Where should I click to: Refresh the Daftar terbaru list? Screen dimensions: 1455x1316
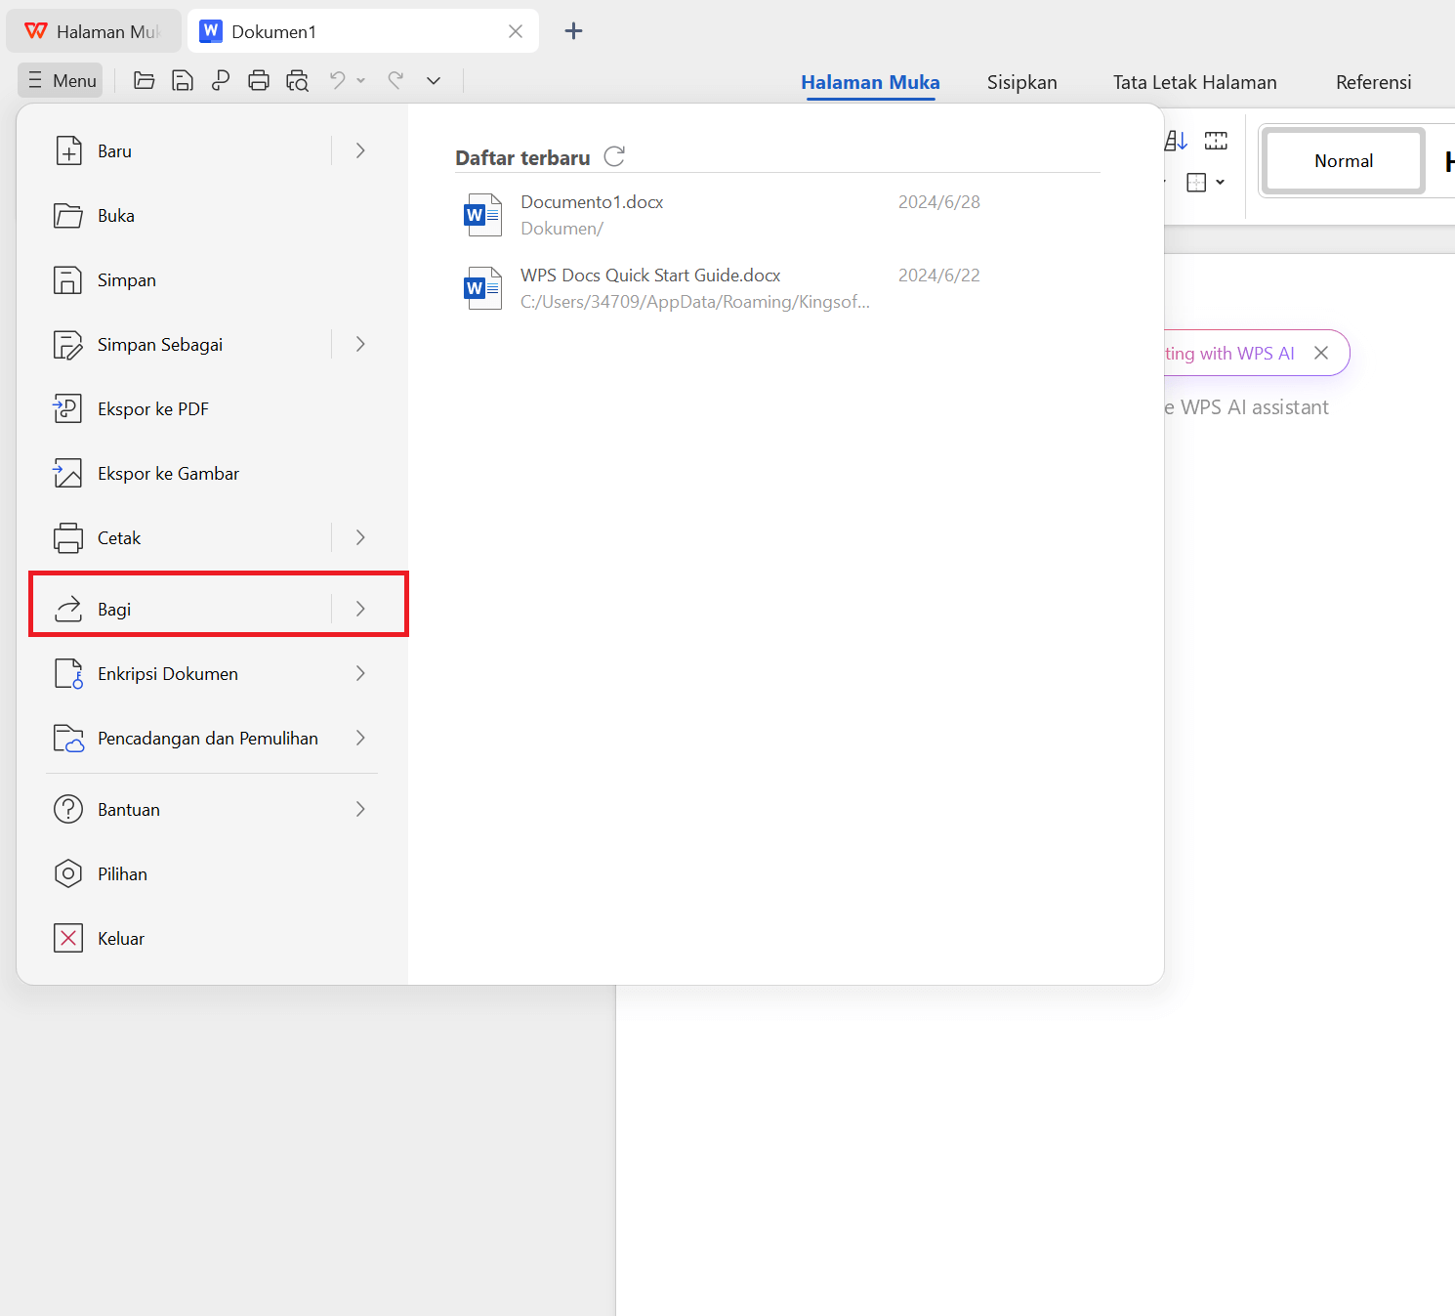pyautogui.click(x=614, y=156)
